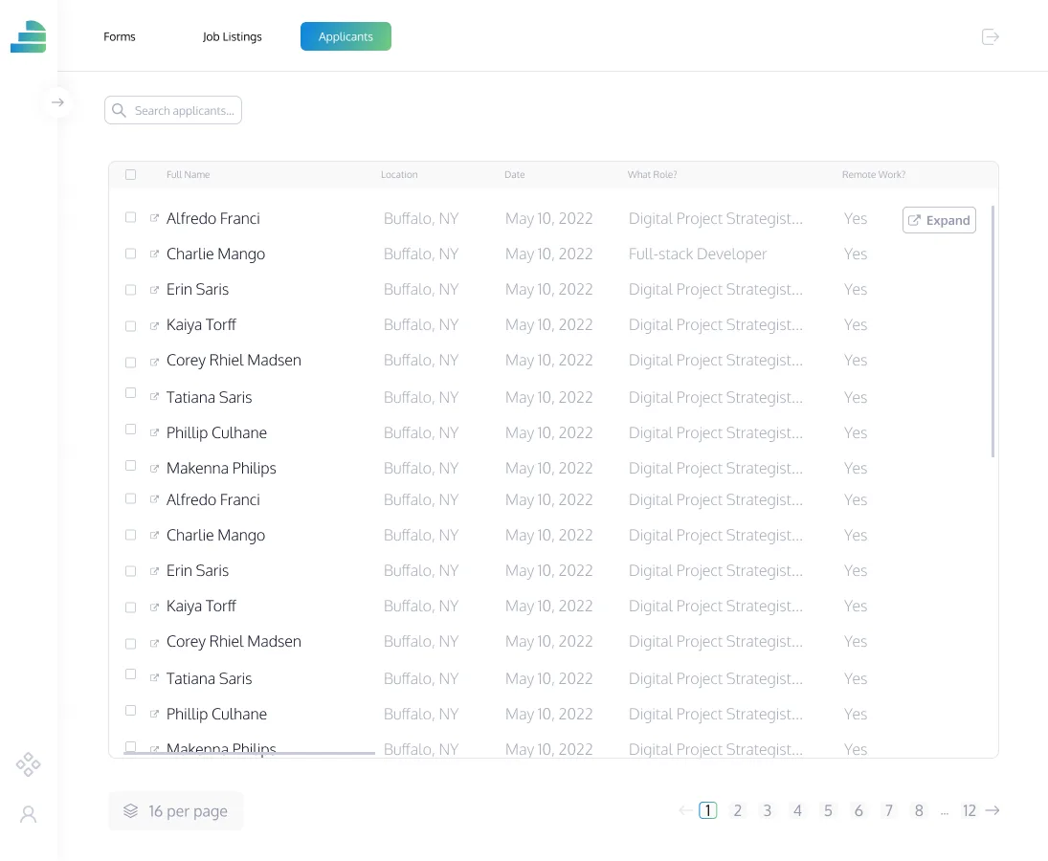The width and height of the screenshot is (1048, 861).
Task: Open the user profile icon in sidebar
Action: coord(28,814)
